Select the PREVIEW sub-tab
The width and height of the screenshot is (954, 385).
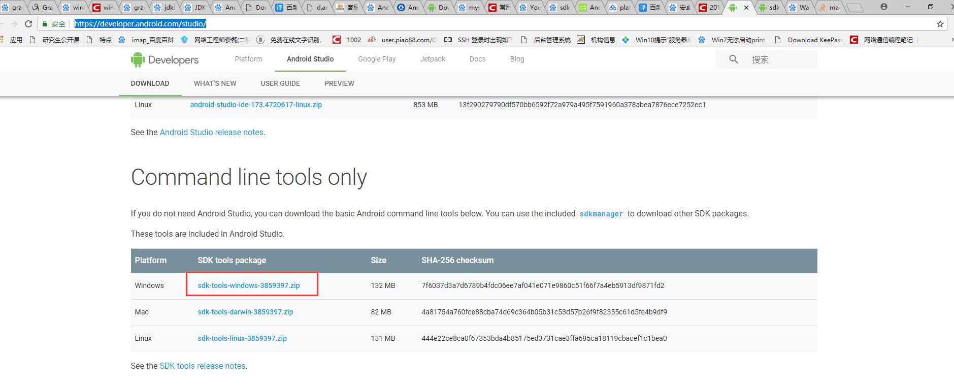[339, 83]
